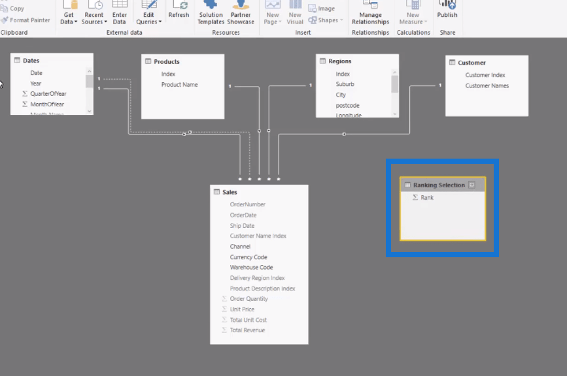Select the Rank field
The height and width of the screenshot is (376, 567).
coord(427,197)
